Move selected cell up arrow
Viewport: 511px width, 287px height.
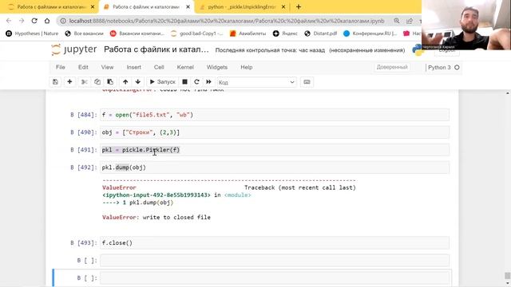click(x=125, y=82)
